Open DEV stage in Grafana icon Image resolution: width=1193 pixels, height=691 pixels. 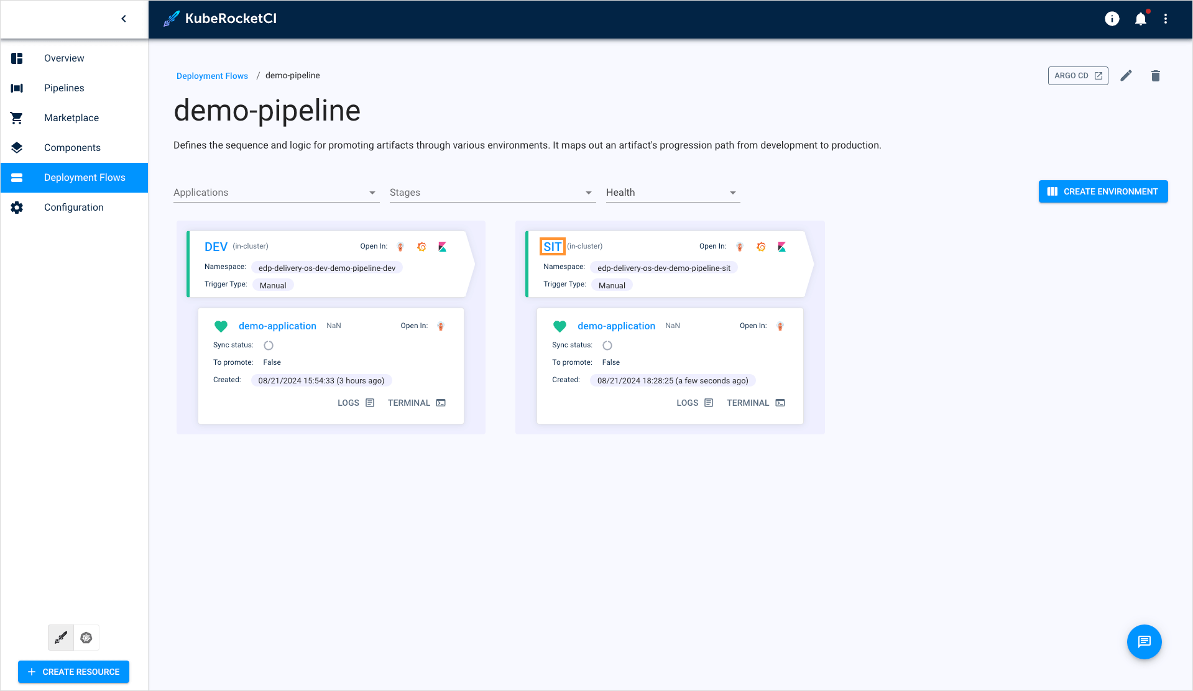click(x=421, y=247)
